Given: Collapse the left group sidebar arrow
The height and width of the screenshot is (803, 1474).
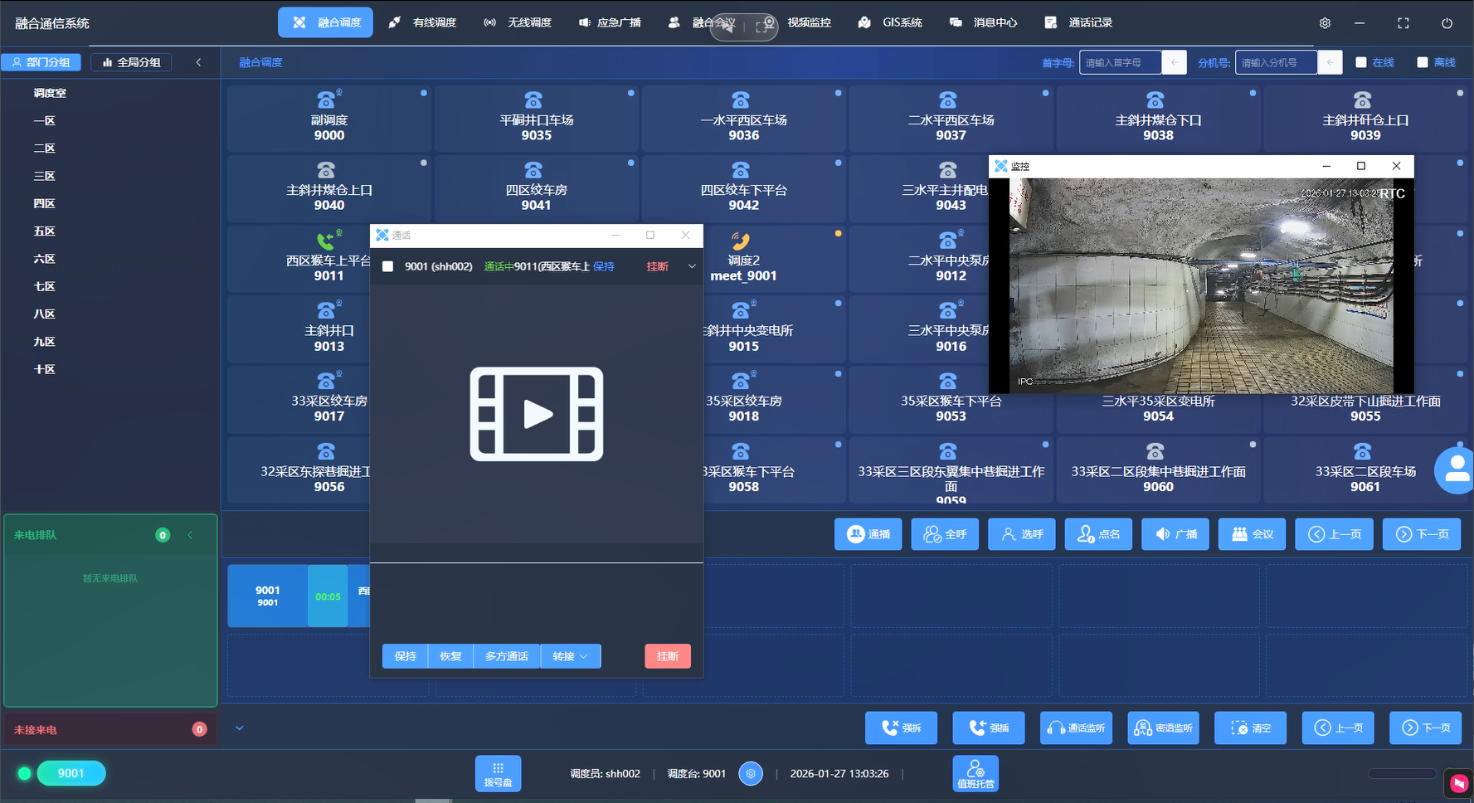Looking at the screenshot, I should [x=198, y=62].
